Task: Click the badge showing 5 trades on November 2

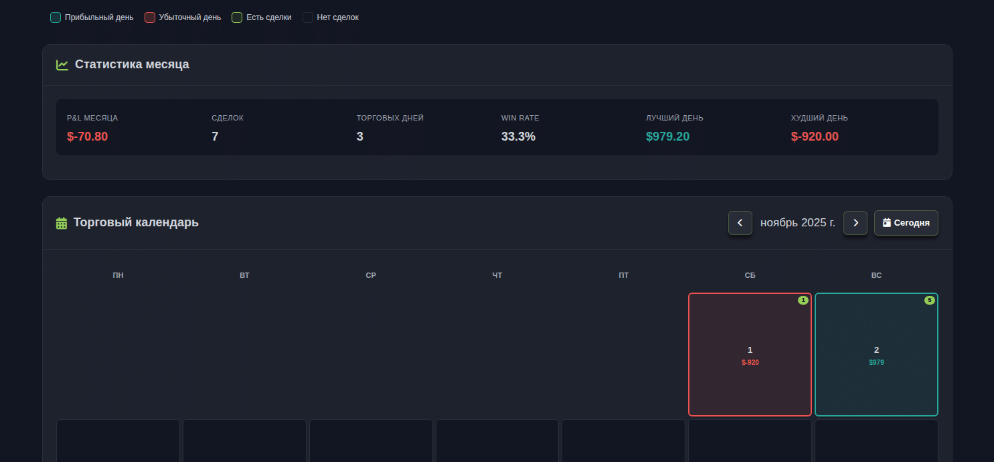Action: 929,301
